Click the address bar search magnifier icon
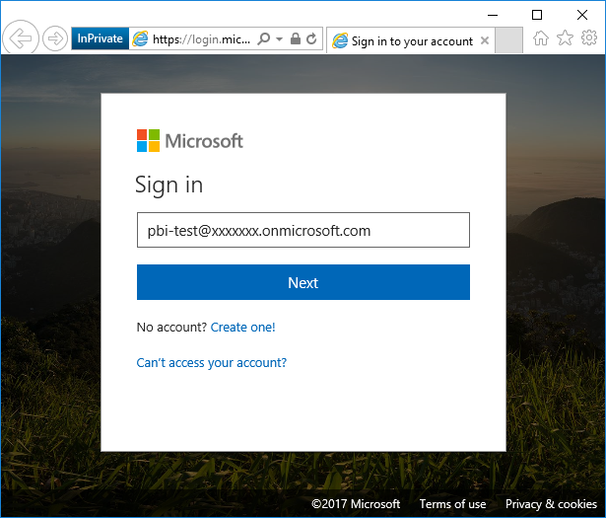Viewport: 606px width, 518px height. coord(264,38)
